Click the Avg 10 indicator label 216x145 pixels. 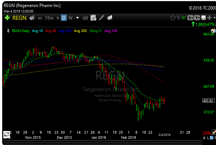pyautogui.click(x=37, y=31)
